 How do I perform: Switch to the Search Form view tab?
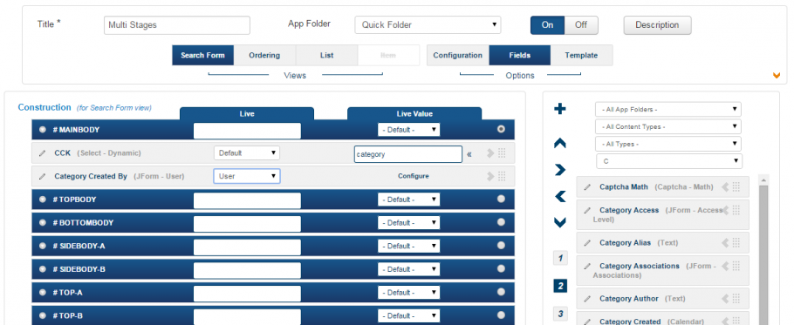[202, 56]
